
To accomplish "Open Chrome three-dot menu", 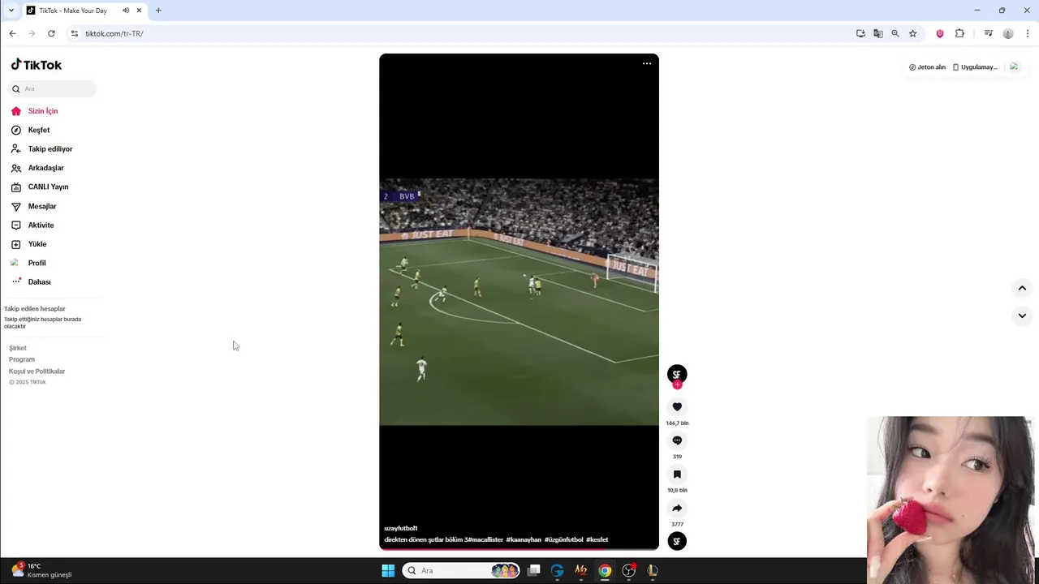I will coord(1028,33).
